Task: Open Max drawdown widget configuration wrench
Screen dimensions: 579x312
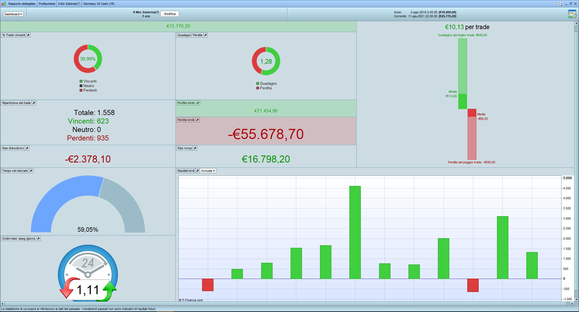Action: (x=27, y=148)
